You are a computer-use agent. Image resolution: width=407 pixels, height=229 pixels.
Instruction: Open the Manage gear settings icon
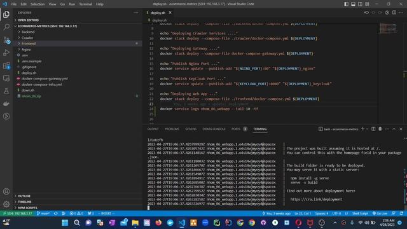tap(6, 204)
